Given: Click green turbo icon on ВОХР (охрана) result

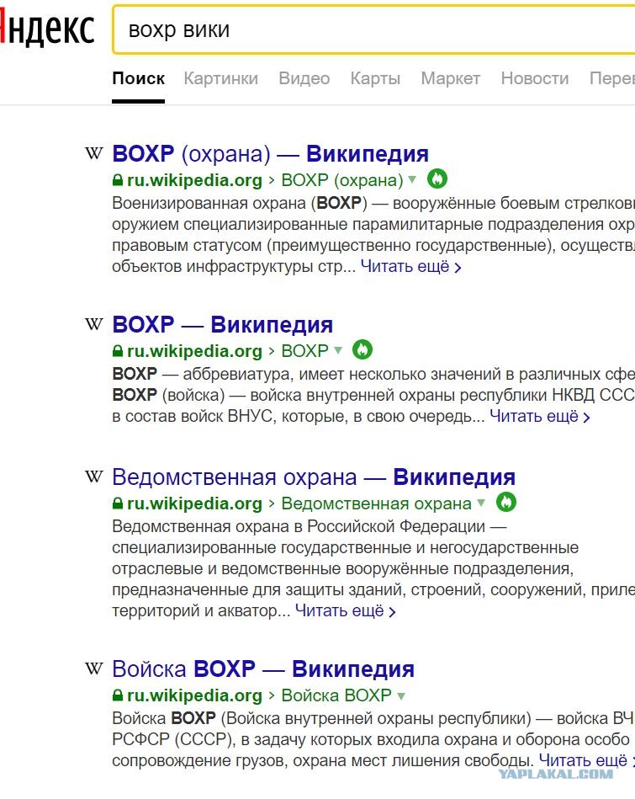Looking at the screenshot, I should coord(437,178).
